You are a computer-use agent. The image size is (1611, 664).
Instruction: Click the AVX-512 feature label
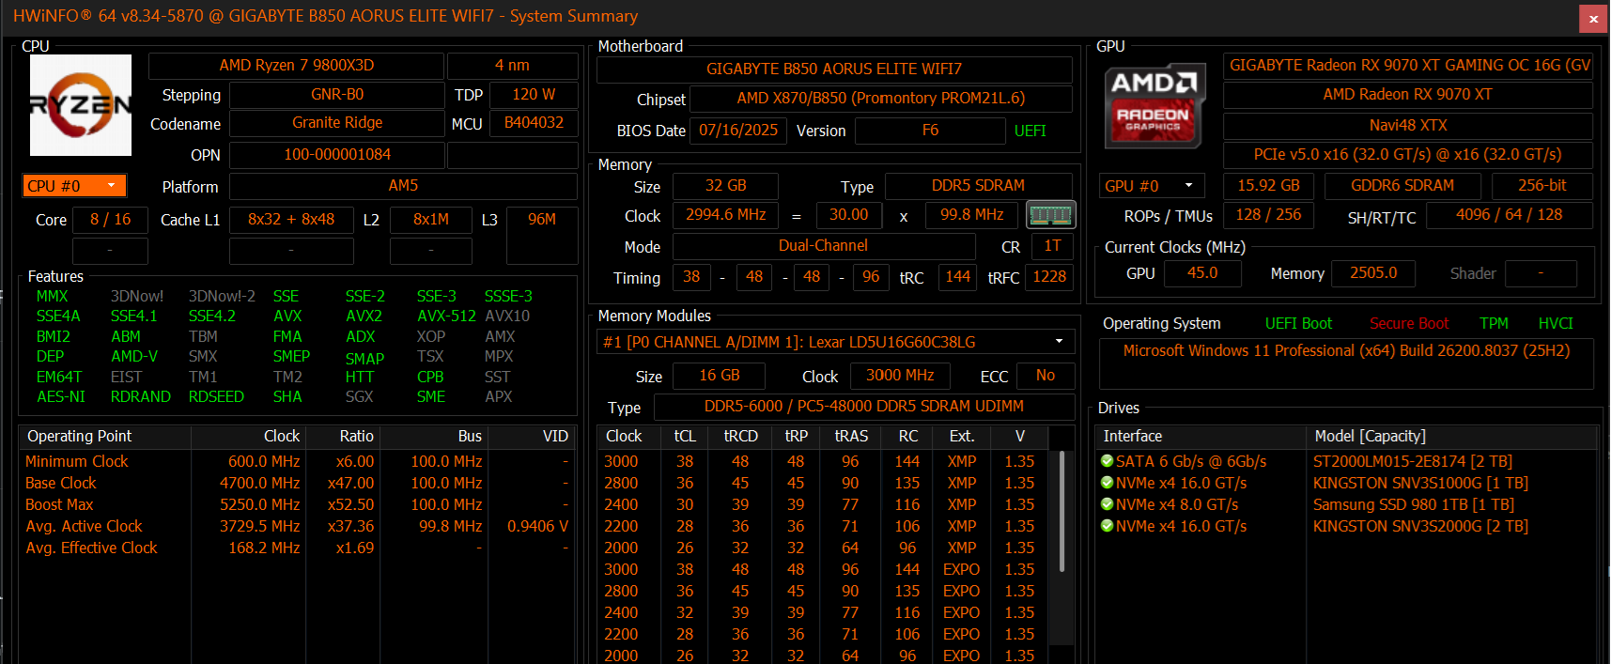[446, 317]
